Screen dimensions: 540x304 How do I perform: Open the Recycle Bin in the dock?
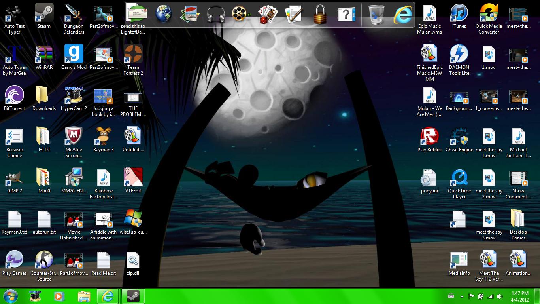tap(376, 15)
